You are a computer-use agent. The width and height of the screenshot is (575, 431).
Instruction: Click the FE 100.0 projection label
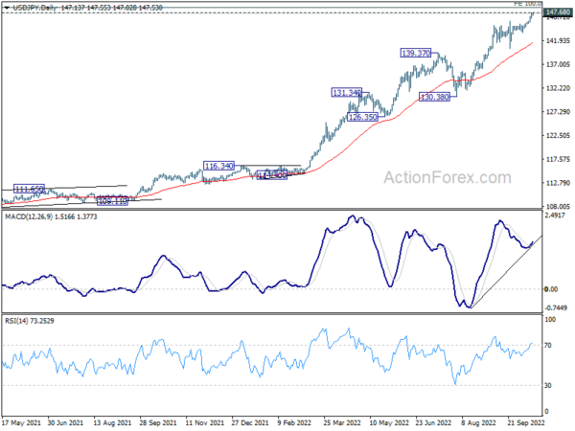tap(528, 3)
